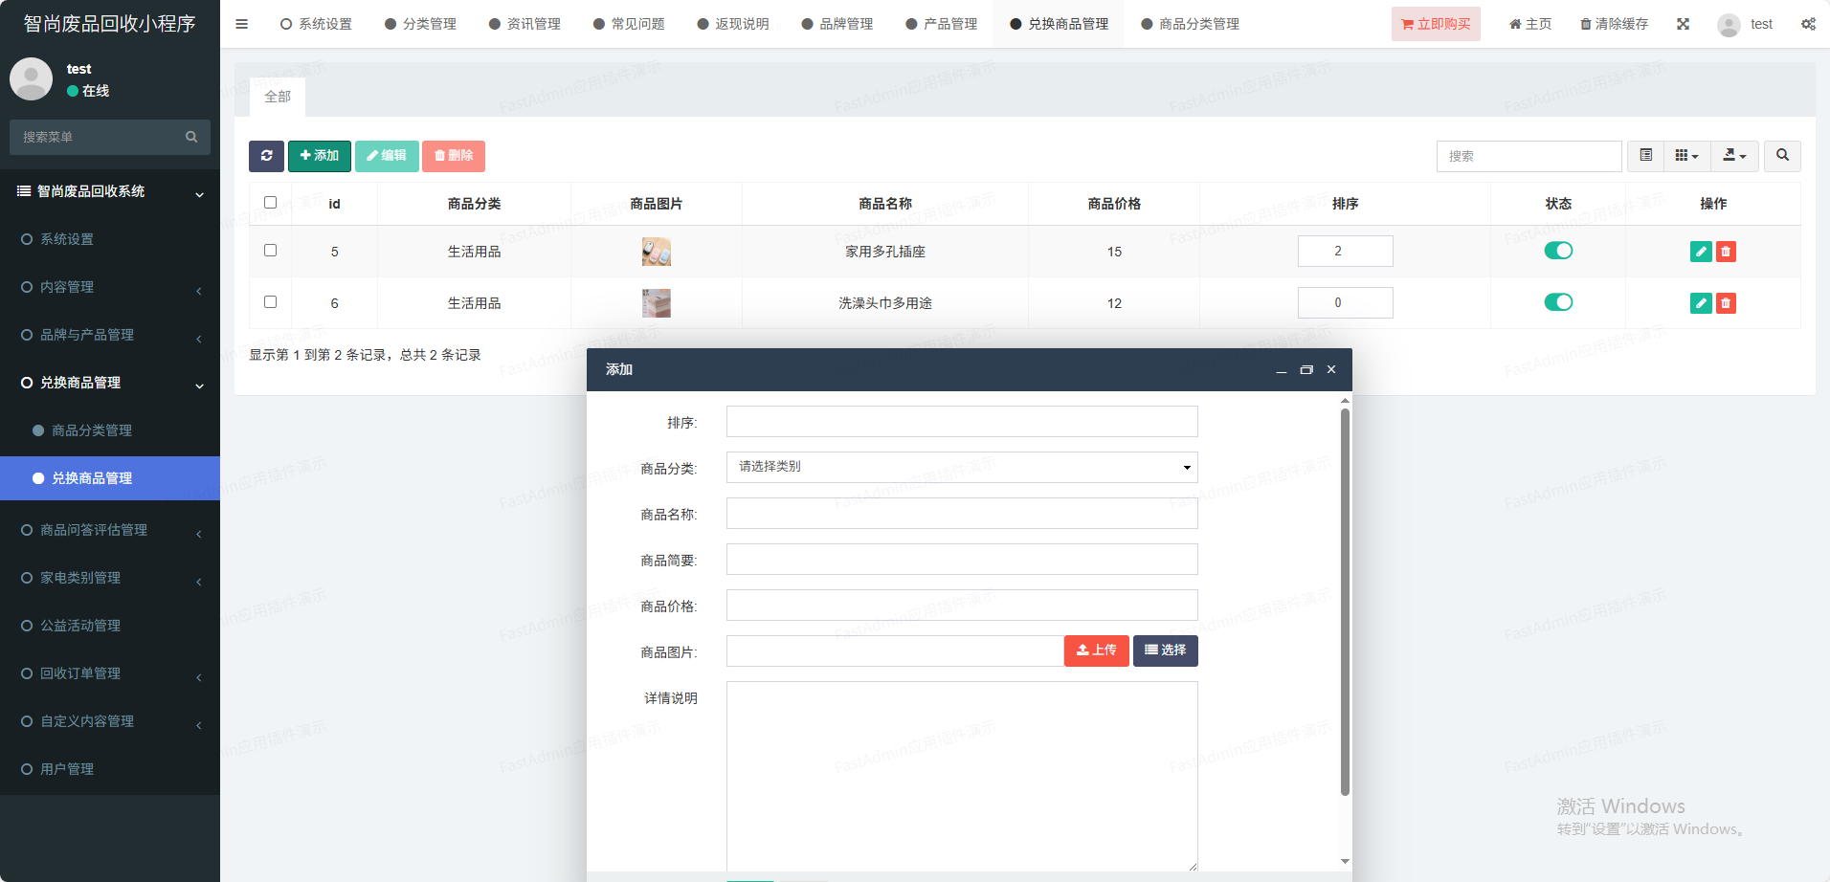The height and width of the screenshot is (882, 1830).
Task: Open the 商品分类 category dropdown
Action: 962,467
